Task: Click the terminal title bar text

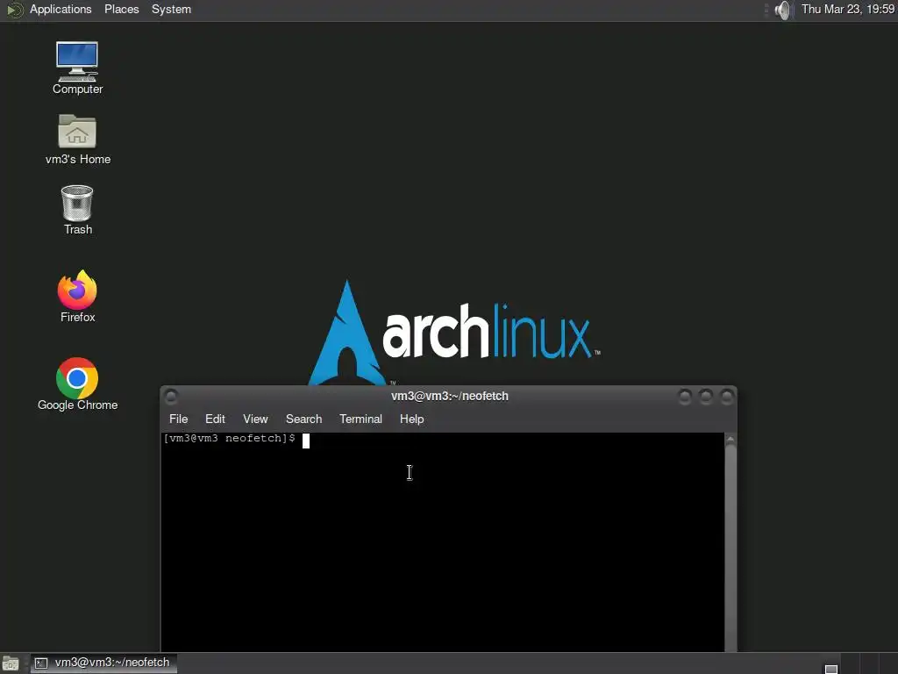Action: [x=450, y=396]
